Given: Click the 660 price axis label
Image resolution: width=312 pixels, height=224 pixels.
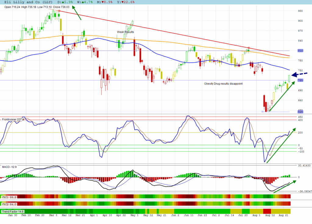Looking at the screenshot, I should click(300, 100).
